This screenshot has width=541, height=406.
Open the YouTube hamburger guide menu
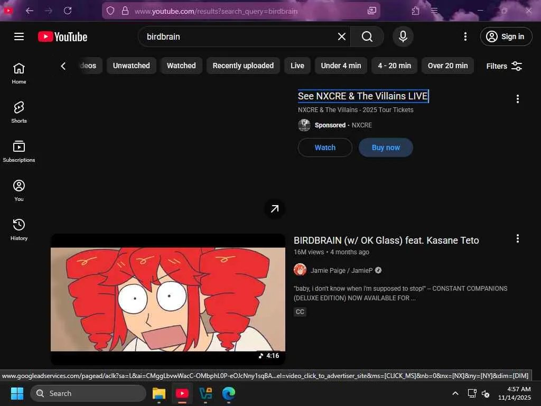pos(19,36)
